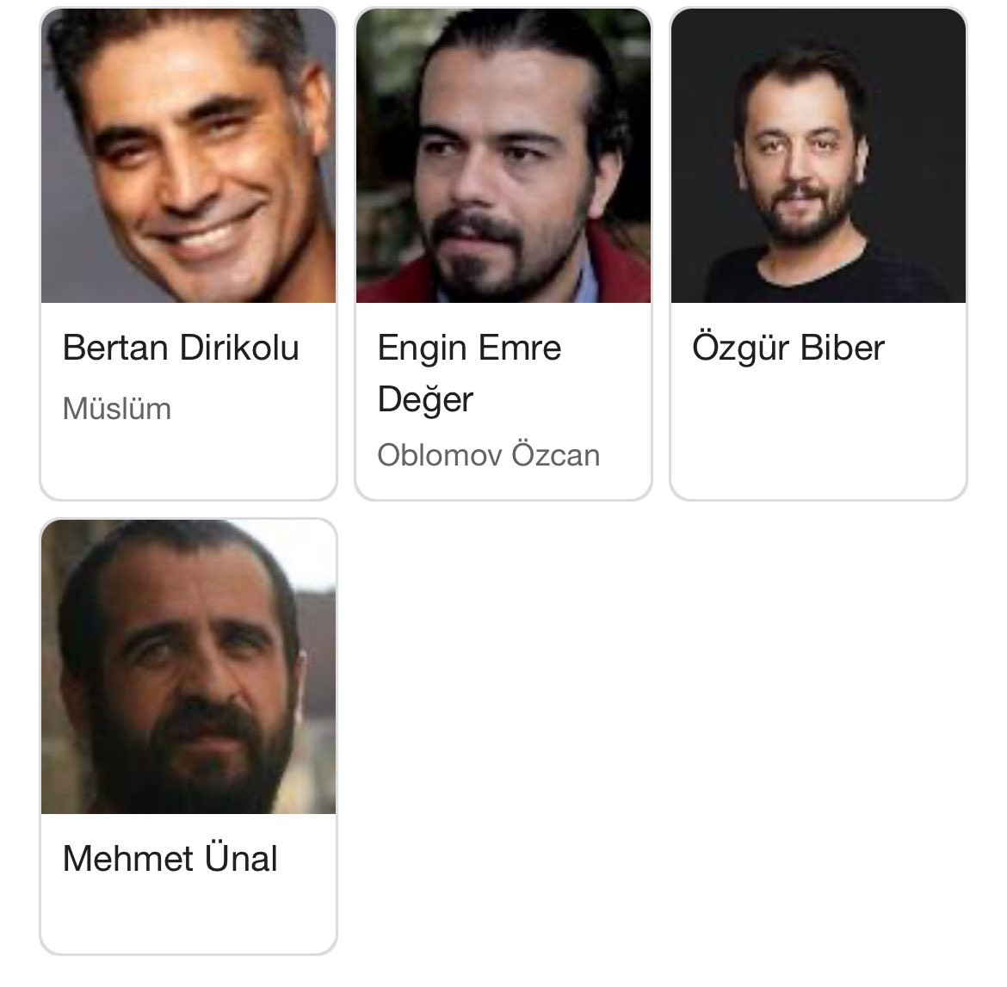Viewport: 1007px width, 987px height.
Task: Click blank card space beneath Özgür Biber
Action: coord(819,436)
